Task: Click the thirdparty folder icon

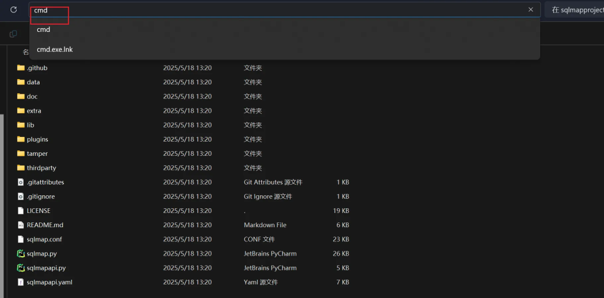Action: click(x=21, y=168)
